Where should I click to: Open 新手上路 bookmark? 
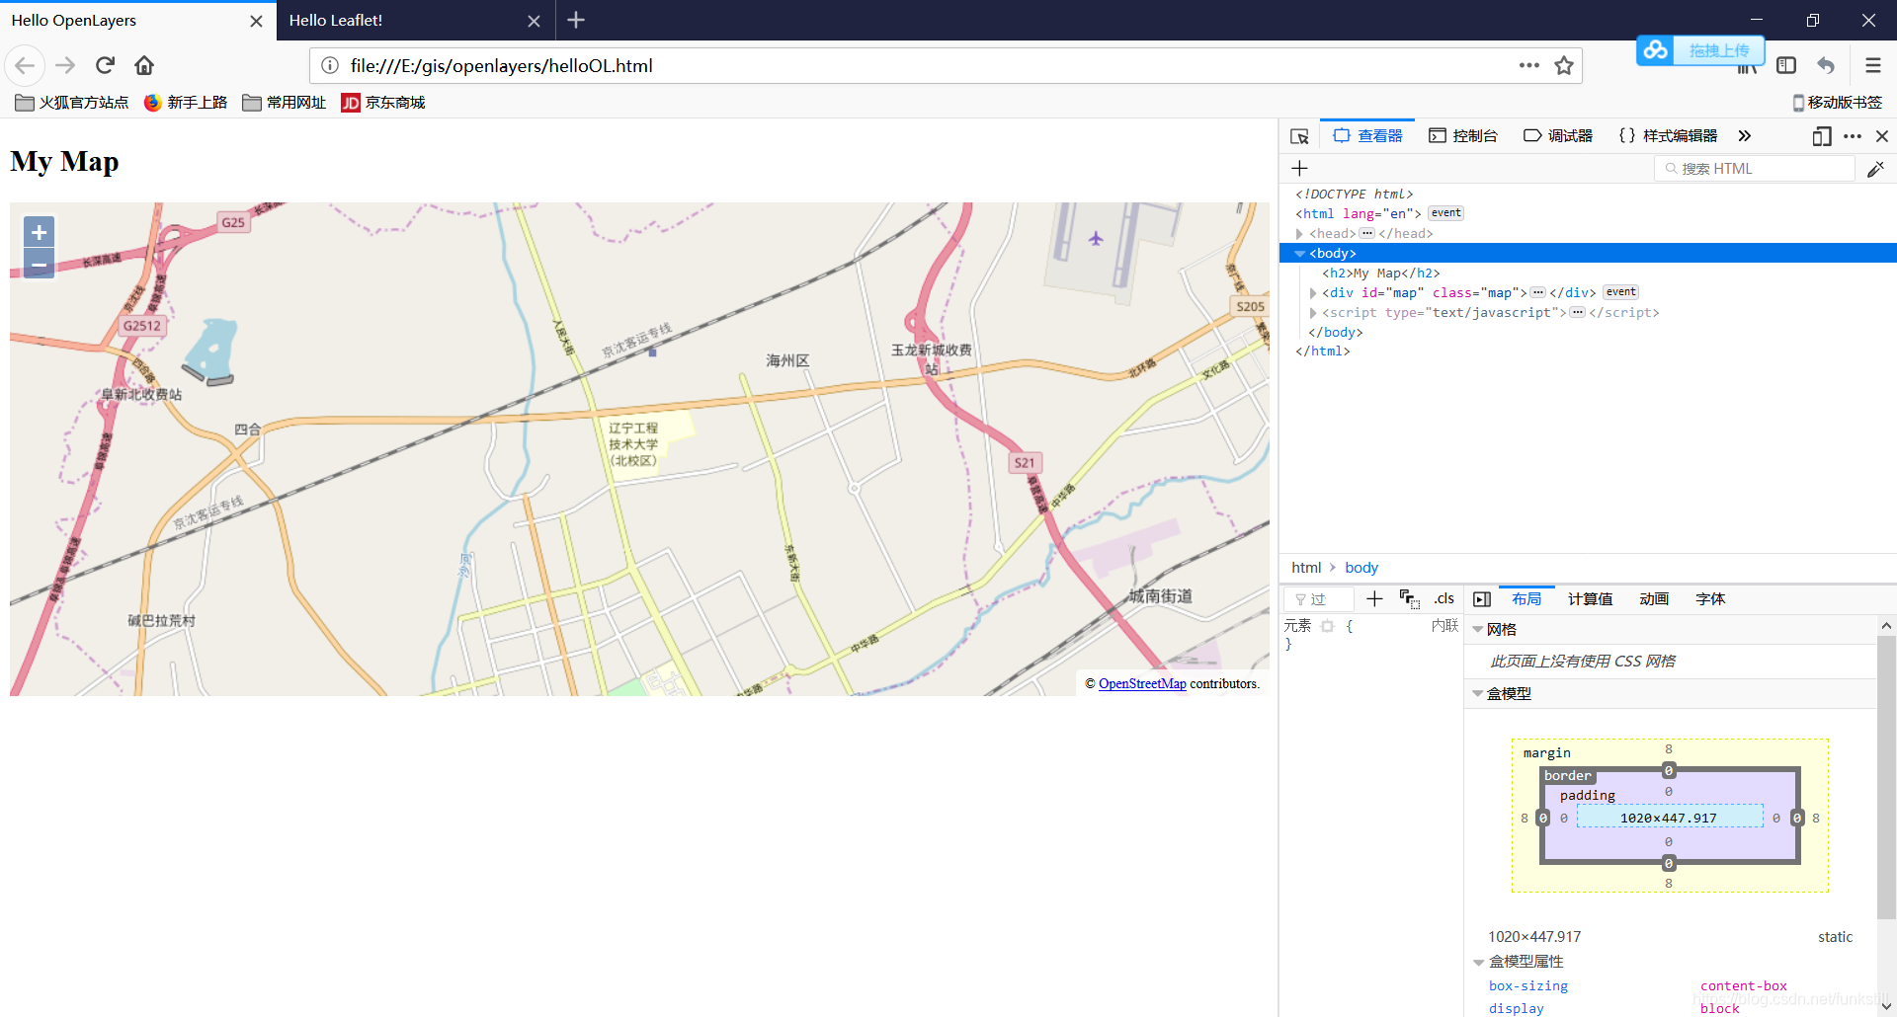(x=186, y=103)
